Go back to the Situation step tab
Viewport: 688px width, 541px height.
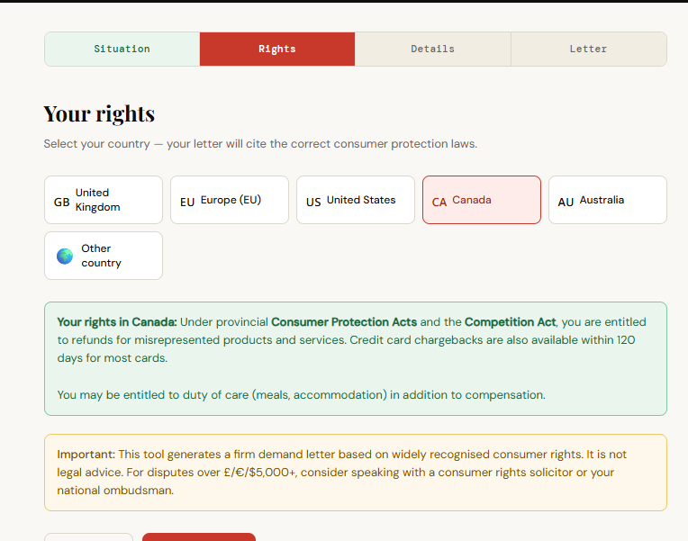coord(122,50)
